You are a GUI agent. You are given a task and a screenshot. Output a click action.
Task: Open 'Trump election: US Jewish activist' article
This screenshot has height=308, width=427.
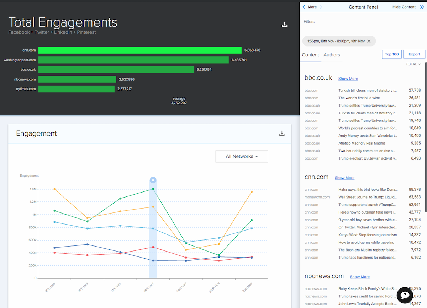pos(368,158)
